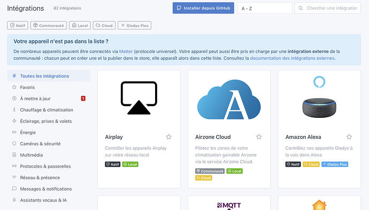The image size is (369, 210).
Task: Click the lightning icon beside Éclairage
Action: (14, 121)
